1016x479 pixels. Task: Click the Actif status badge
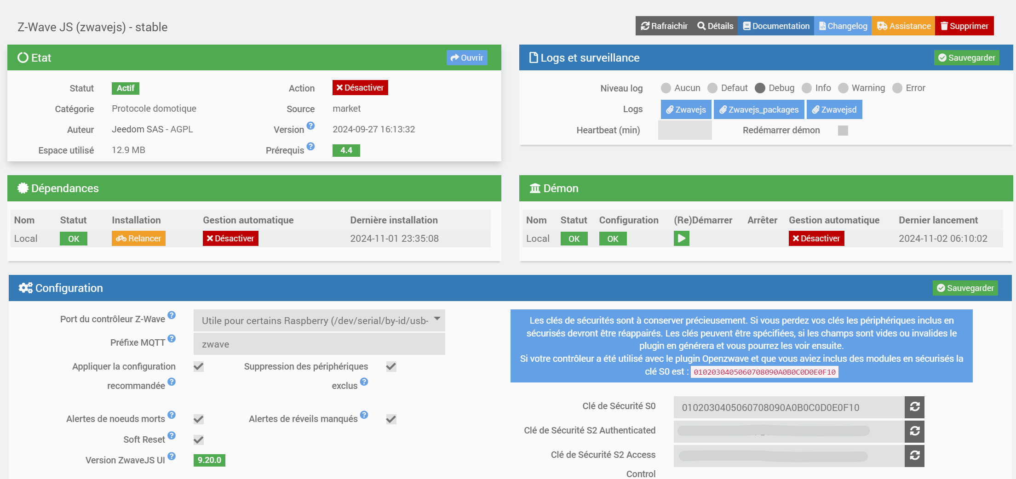tap(126, 88)
